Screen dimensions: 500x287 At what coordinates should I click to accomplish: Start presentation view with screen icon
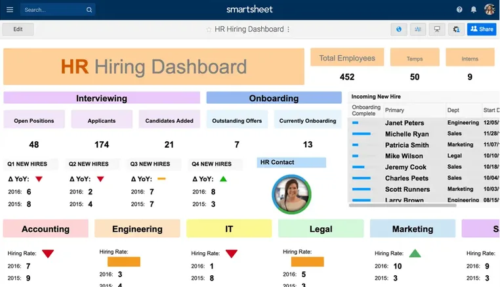point(437,30)
